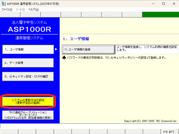This screenshot has width=179, height=134.
Task: Click the spade note about パスワードの最低文字数
Action: [x=114, y=58]
